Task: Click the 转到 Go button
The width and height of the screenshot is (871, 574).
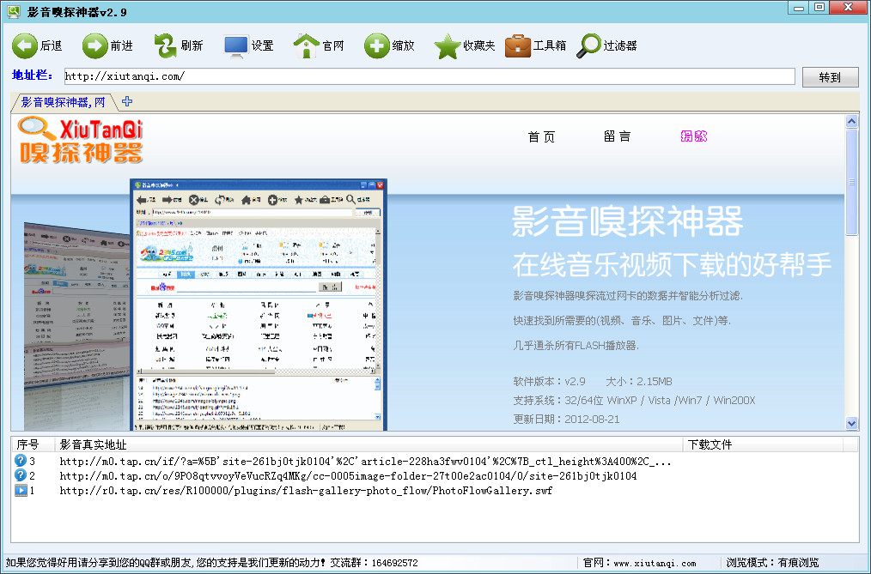Action: [x=831, y=77]
